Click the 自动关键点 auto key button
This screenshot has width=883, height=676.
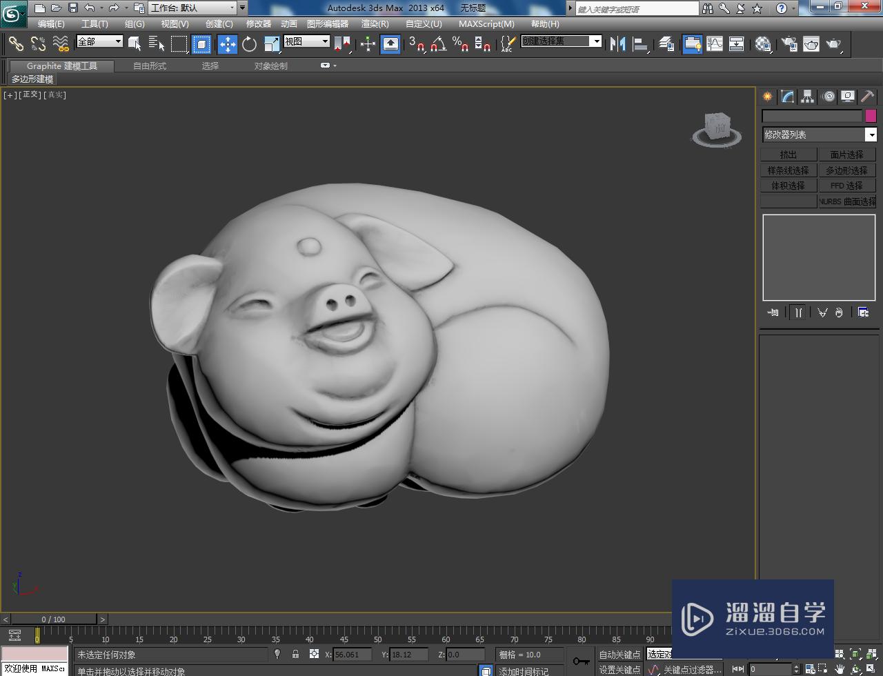619,655
